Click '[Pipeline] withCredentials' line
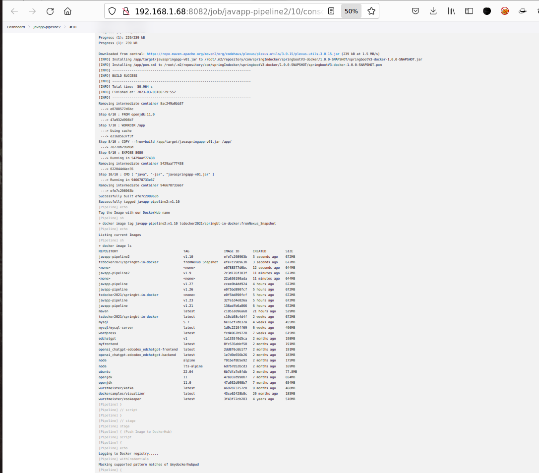This screenshot has height=473, width=539. click(124, 459)
